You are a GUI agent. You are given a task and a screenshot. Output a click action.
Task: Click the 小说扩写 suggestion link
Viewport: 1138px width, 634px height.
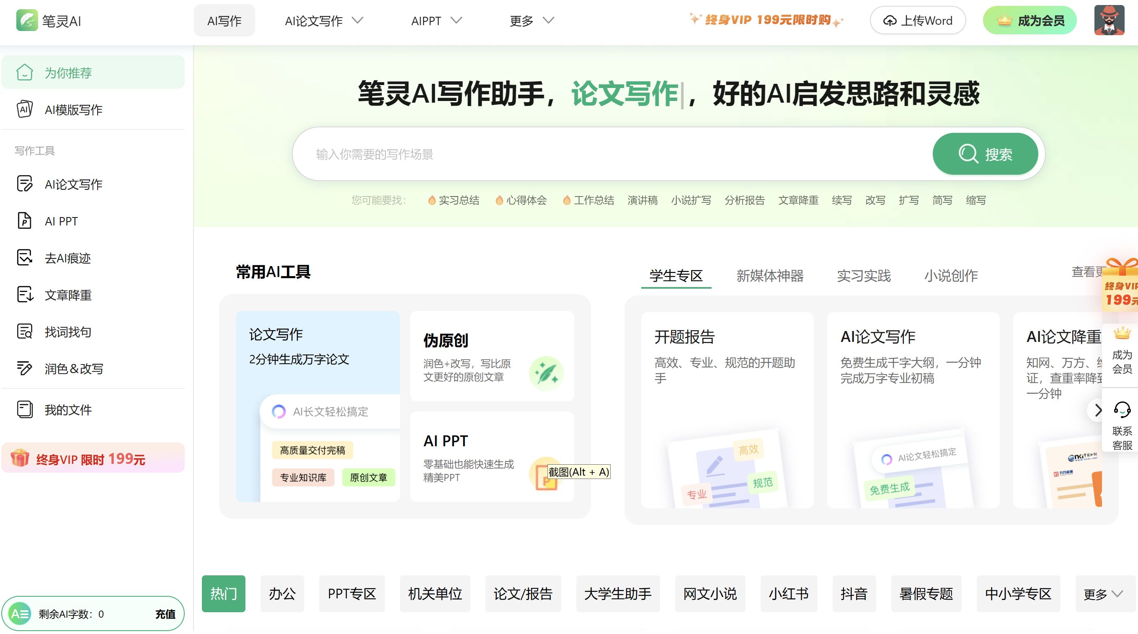point(691,200)
